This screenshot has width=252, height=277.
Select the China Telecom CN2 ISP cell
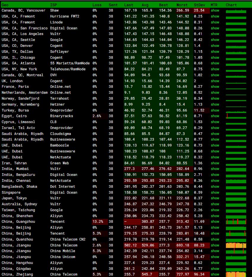(x=68, y=239)
